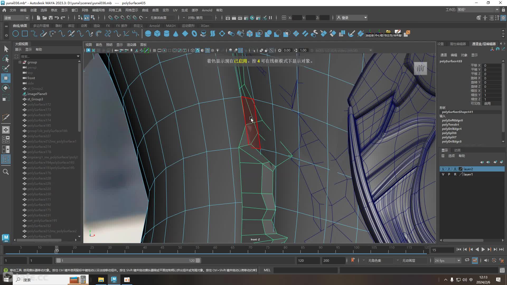Open the 动画 layer editor tab
This screenshot has width=507, height=285.
[457, 150]
